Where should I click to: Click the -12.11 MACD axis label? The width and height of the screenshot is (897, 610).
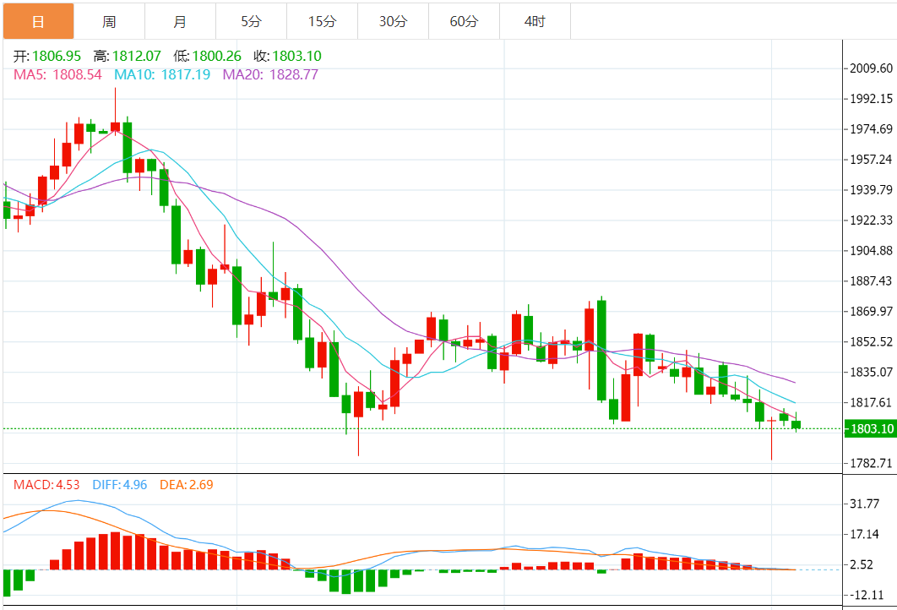[867, 595]
